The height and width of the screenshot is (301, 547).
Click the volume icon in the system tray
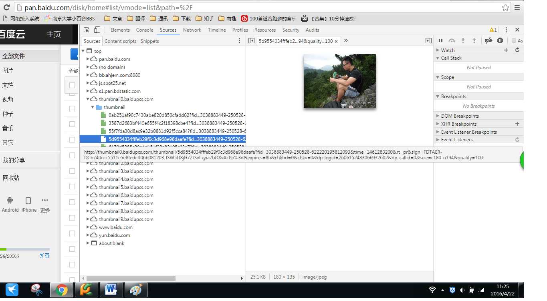point(462,290)
